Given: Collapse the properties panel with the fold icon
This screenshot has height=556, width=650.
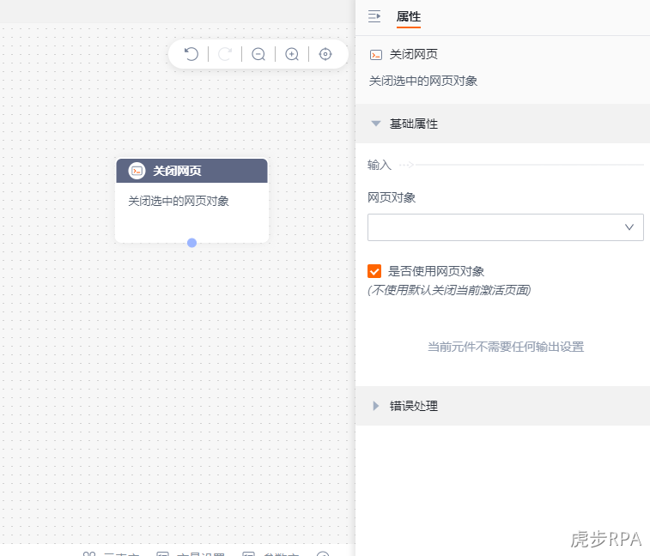Looking at the screenshot, I should click(374, 16).
